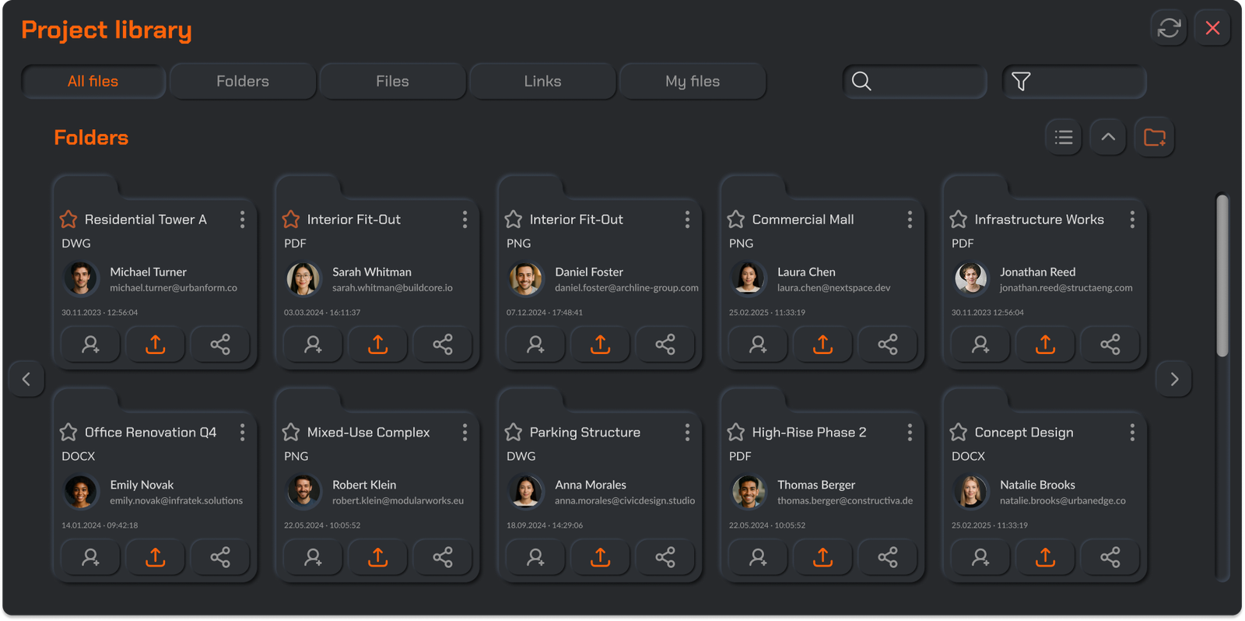The height and width of the screenshot is (621, 1245).
Task: Open Parking Structure three-dot menu
Action: click(x=687, y=432)
